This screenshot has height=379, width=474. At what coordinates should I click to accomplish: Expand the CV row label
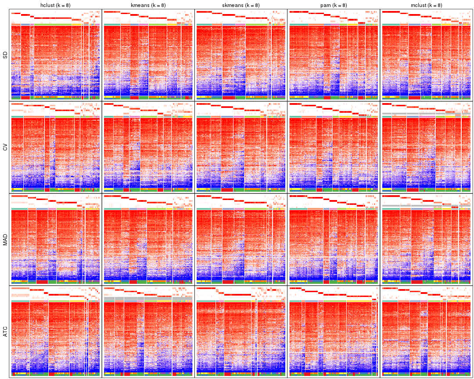(5, 147)
